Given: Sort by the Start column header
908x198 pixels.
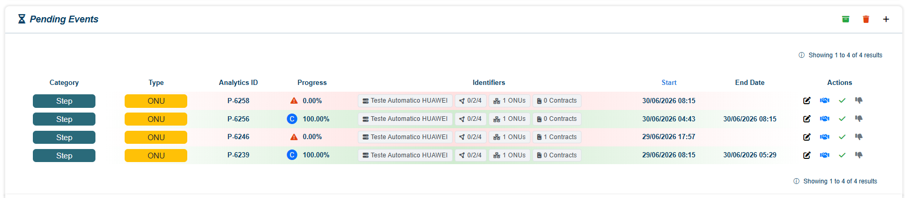Looking at the screenshot, I should pyautogui.click(x=669, y=82).
